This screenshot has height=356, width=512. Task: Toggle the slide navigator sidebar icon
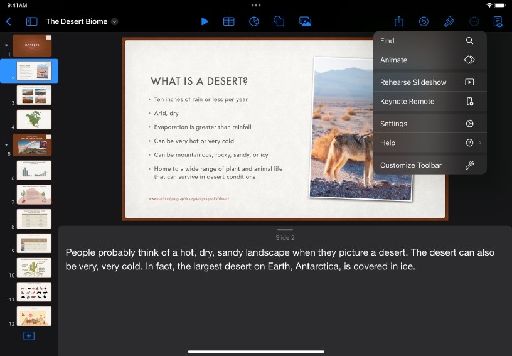(x=31, y=21)
